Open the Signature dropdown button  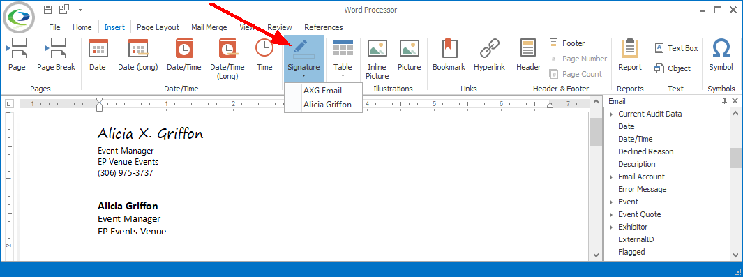(x=303, y=59)
